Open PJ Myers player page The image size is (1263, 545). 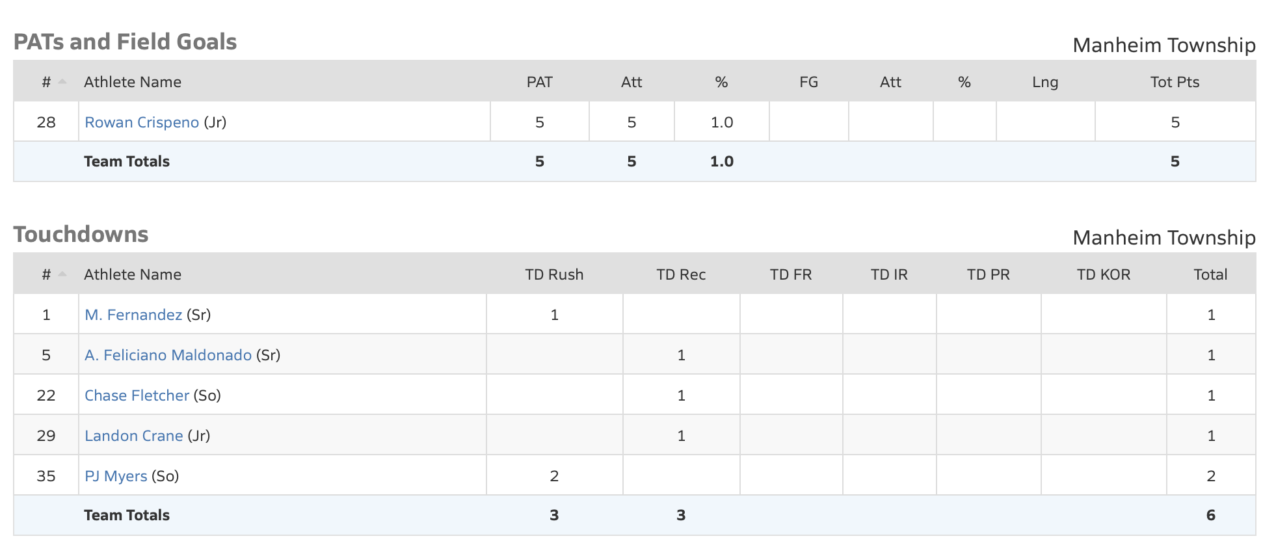pos(116,476)
